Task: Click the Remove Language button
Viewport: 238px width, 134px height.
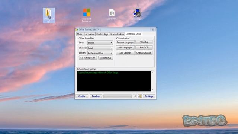Action: point(125,42)
